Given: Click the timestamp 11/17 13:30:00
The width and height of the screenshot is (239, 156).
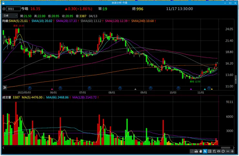Looking at the screenshot, I should (179, 9).
